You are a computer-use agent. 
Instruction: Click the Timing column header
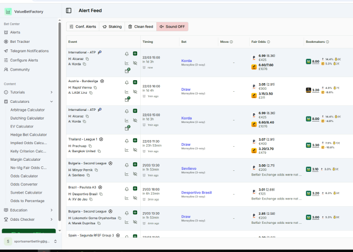(x=148, y=42)
